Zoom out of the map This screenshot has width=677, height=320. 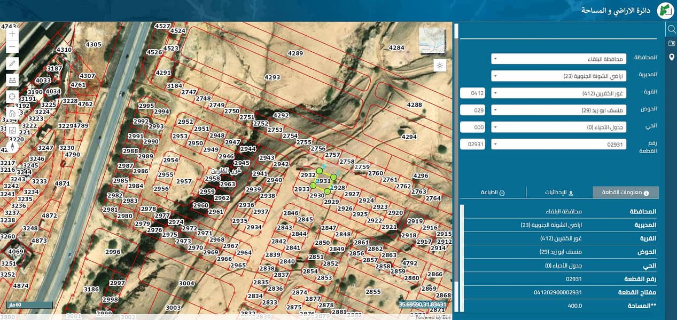pos(12,46)
